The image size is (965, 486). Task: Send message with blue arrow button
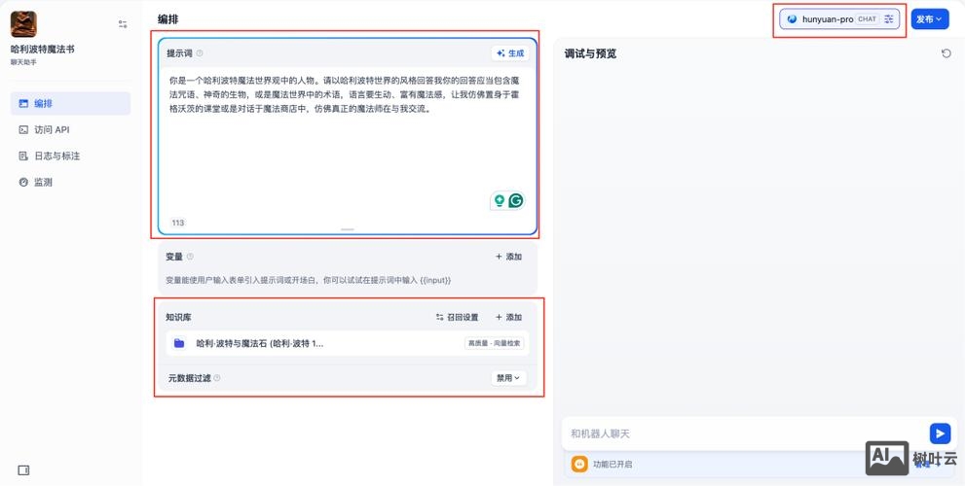(940, 434)
